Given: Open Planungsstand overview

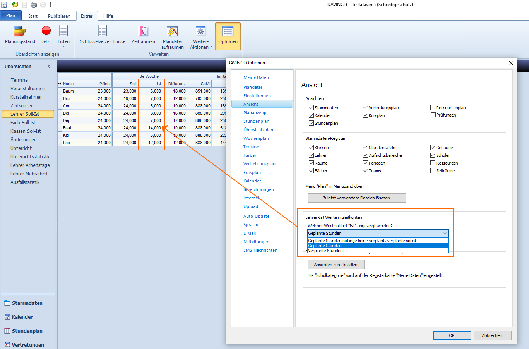Looking at the screenshot, I should (20, 35).
